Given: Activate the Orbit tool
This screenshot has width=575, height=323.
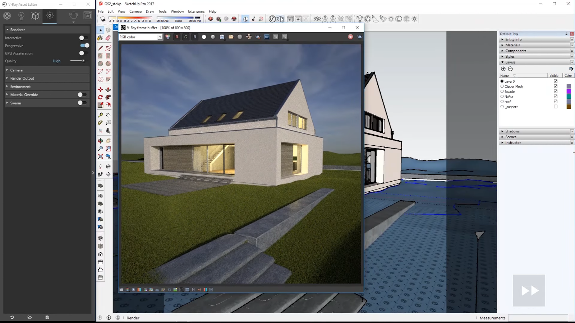Looking at the screenshot, I should pos(100,141).
